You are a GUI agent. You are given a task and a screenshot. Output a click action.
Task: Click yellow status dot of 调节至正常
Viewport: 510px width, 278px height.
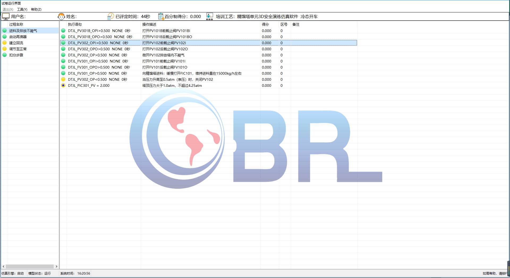coord(5,49)
